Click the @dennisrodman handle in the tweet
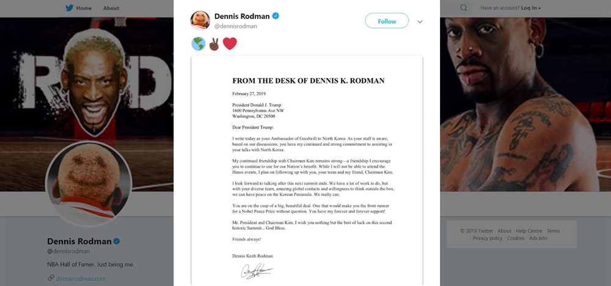Screen dimensions: 611x286 pyautogui.click(x=235, y=26)
